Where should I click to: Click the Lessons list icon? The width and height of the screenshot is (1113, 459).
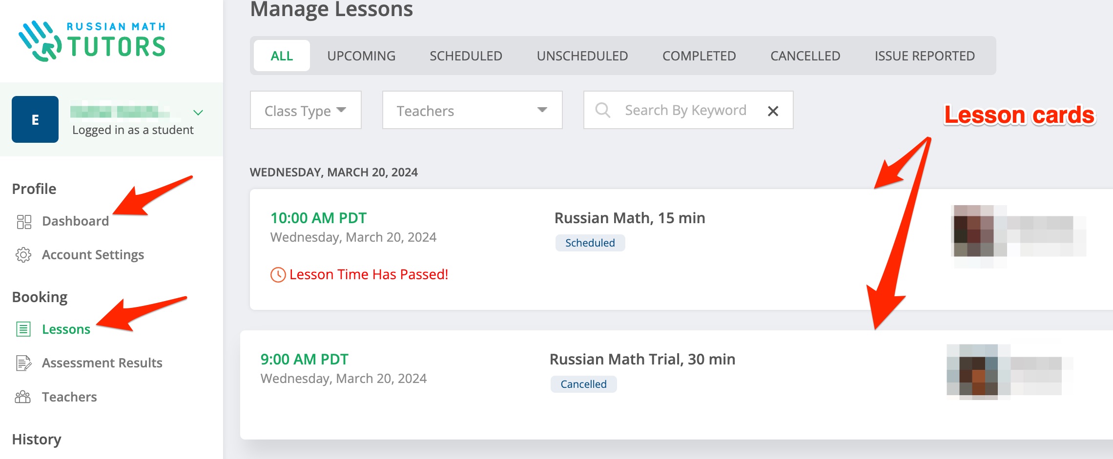coord(23,329)
